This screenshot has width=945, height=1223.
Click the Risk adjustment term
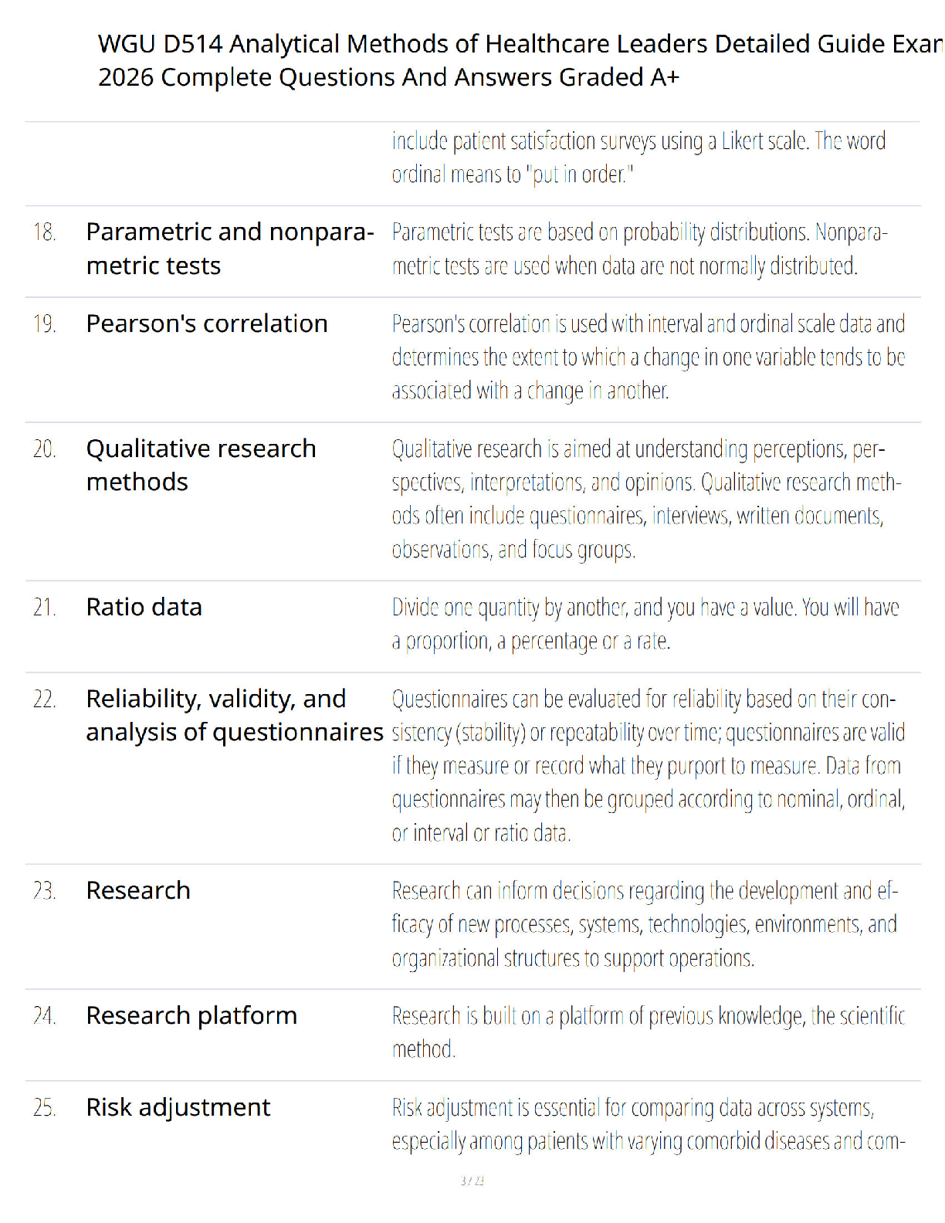coord(178,1107)
